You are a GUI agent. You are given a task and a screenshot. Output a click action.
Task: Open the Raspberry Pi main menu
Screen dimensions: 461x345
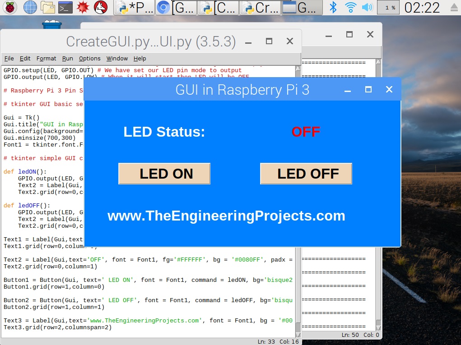[9, 7]
